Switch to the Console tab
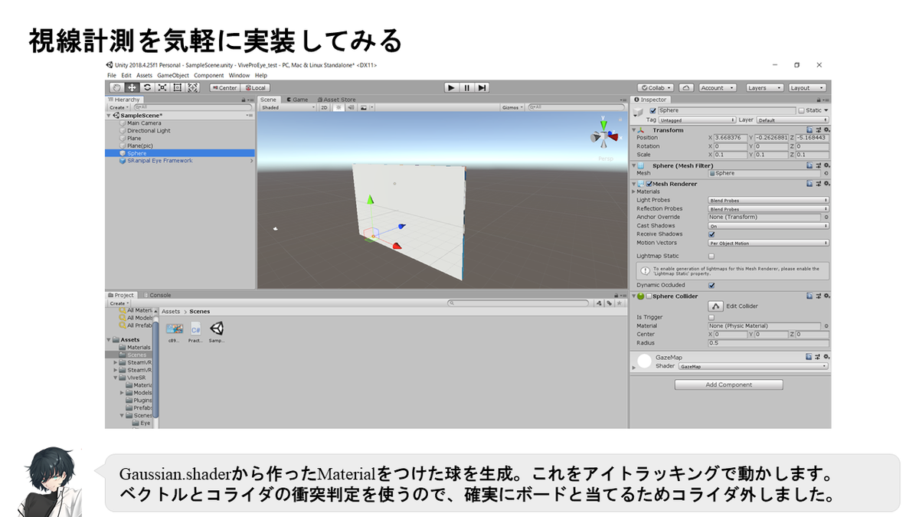 tap(158, 295)
